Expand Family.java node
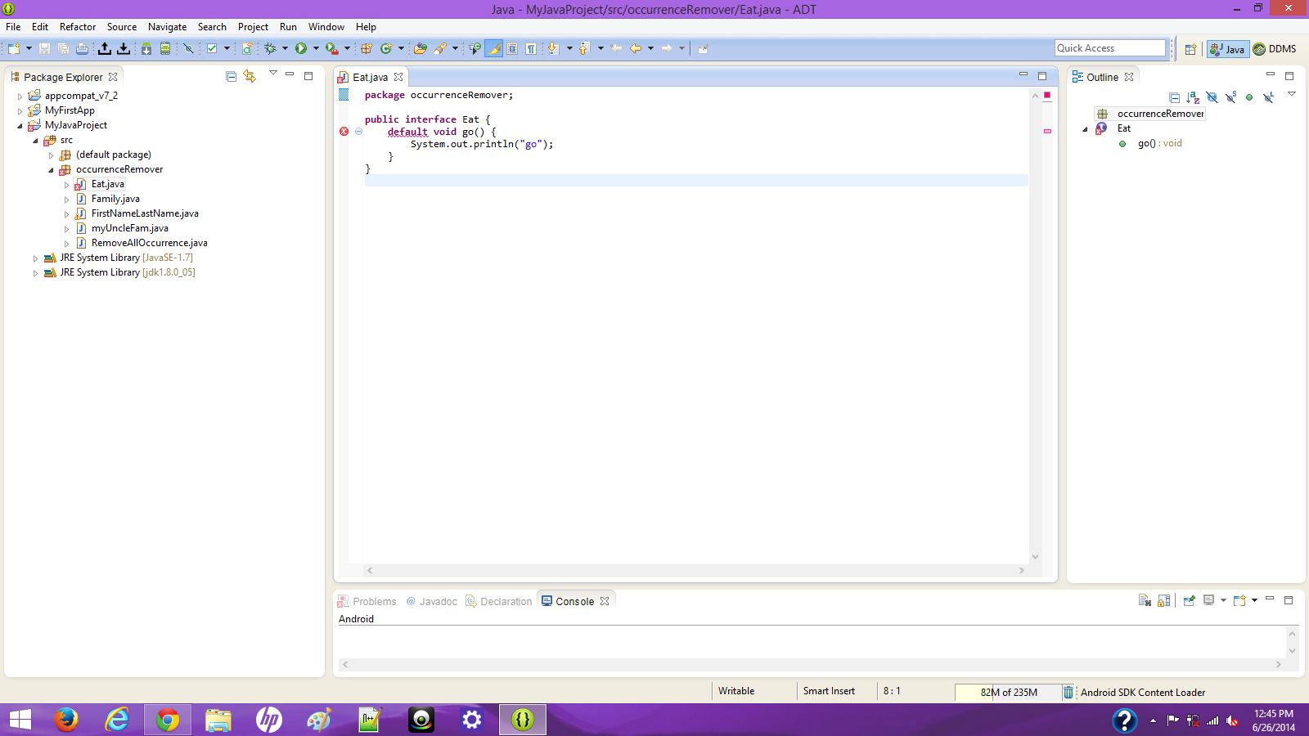The image size is (1309, 736). tap(66, 199)
